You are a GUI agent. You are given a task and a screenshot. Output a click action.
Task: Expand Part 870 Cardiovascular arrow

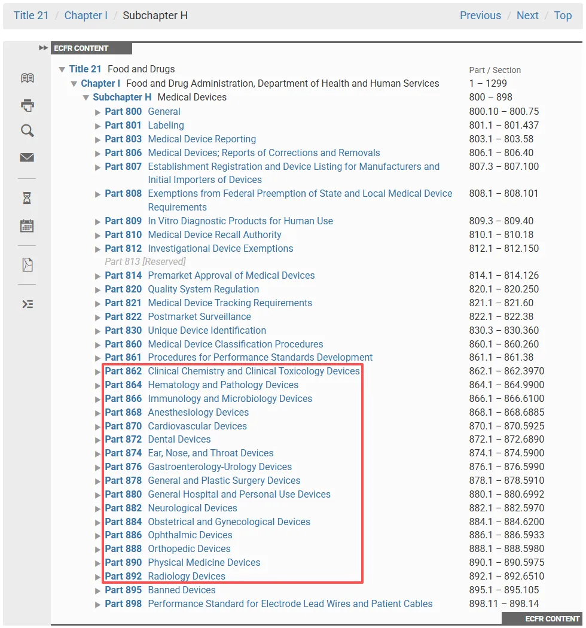97,426
